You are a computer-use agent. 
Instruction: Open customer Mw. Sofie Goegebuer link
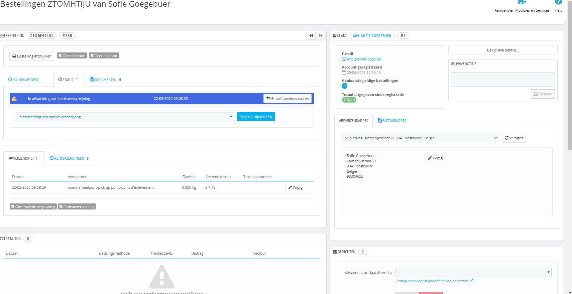click(372, 36)
